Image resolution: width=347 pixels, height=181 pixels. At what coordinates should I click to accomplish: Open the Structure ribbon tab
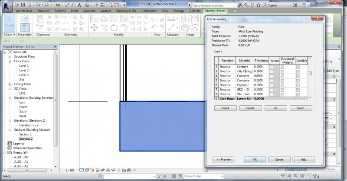click(x=44, y=11)
